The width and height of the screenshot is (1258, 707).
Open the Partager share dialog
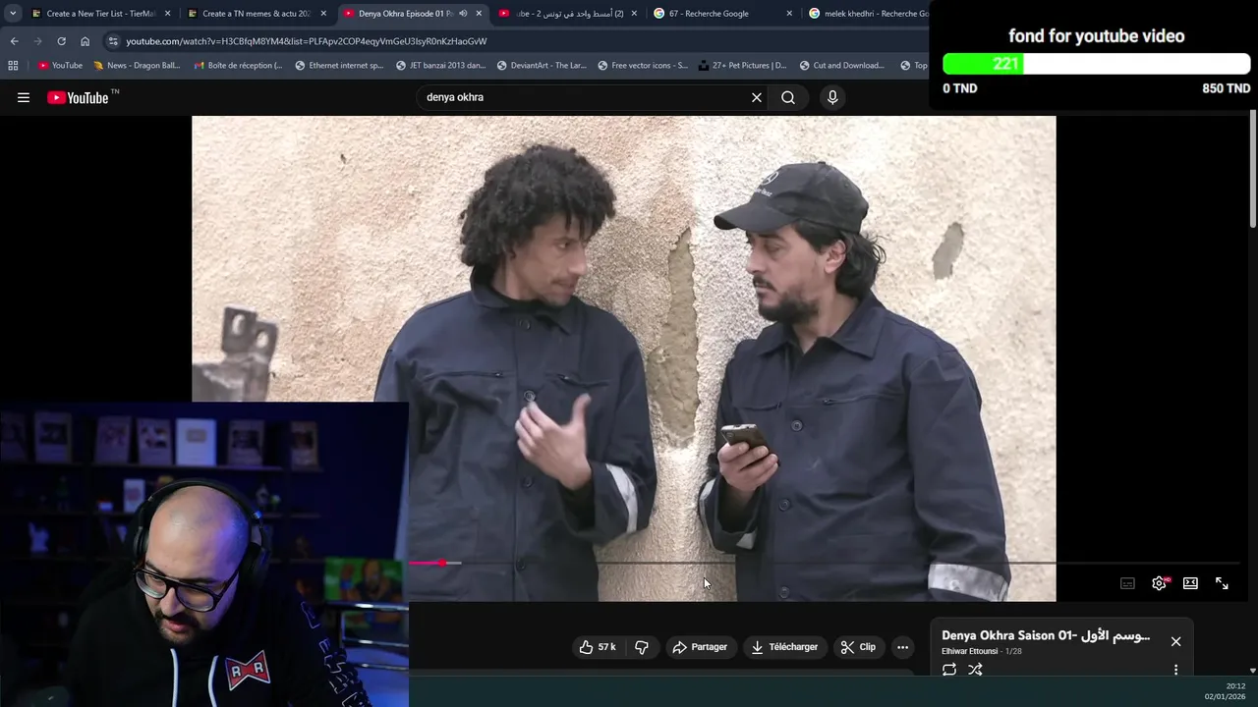point(700,647)
